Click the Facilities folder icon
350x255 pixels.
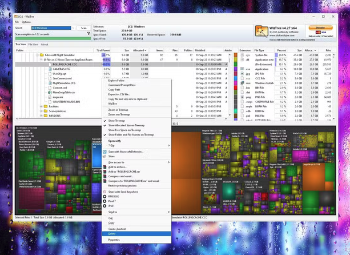[46, 106]
